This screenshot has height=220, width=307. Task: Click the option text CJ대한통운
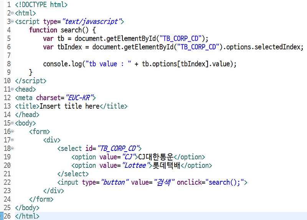point(156,157)
